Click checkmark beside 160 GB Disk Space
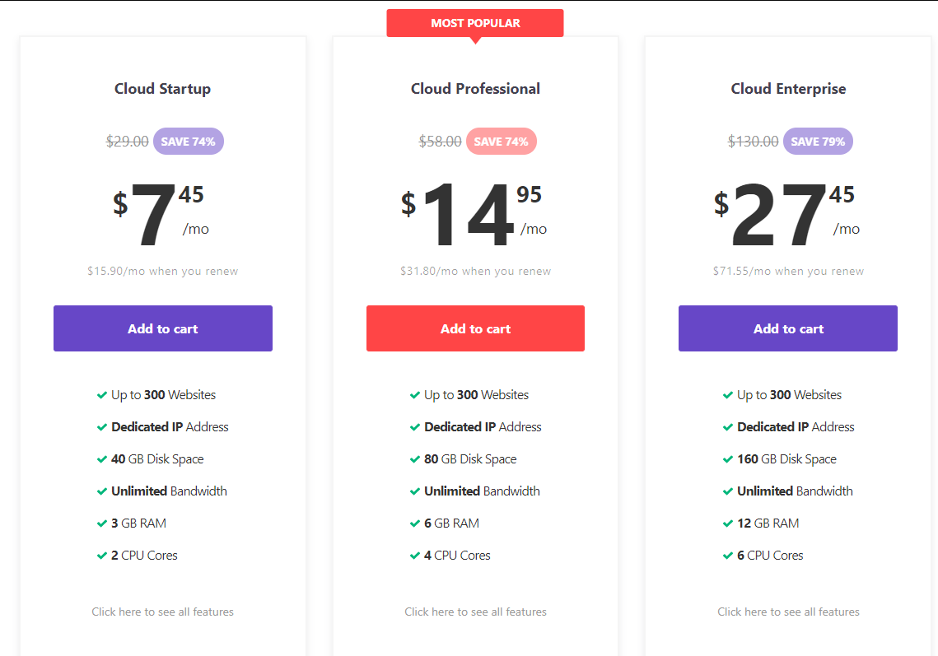The width and height of the screenshot is (938, 656). (728, 459)
